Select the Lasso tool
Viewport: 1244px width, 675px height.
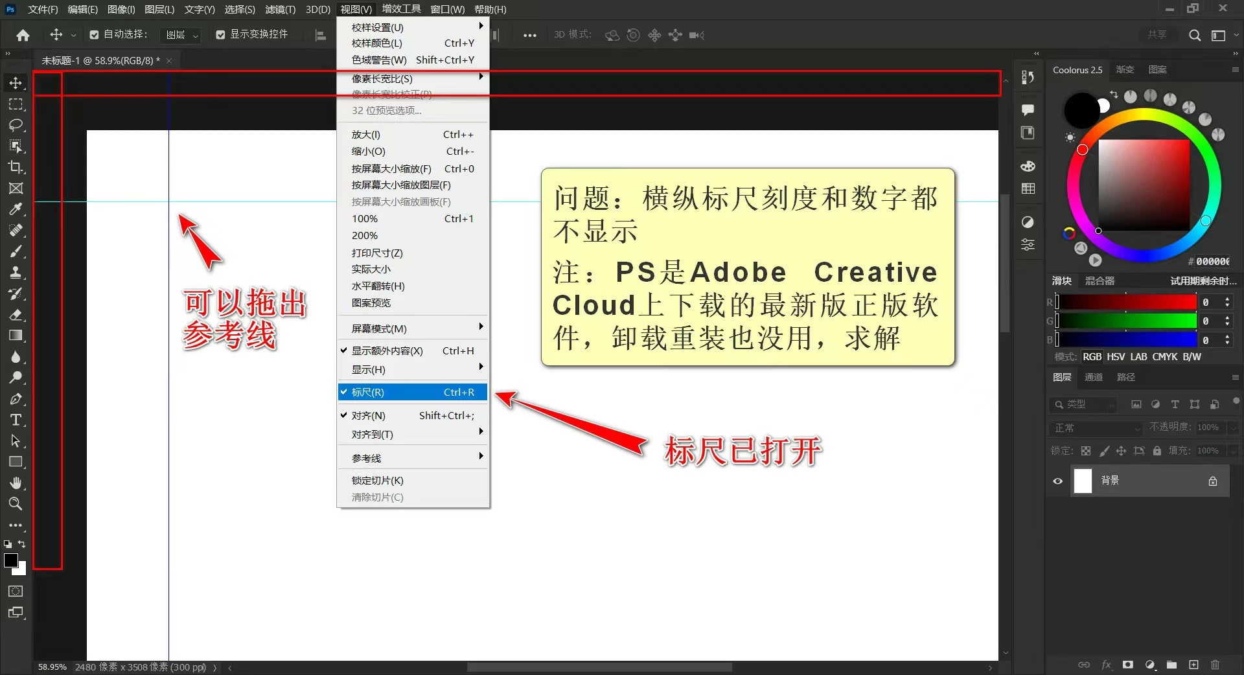tap(16, 125)
